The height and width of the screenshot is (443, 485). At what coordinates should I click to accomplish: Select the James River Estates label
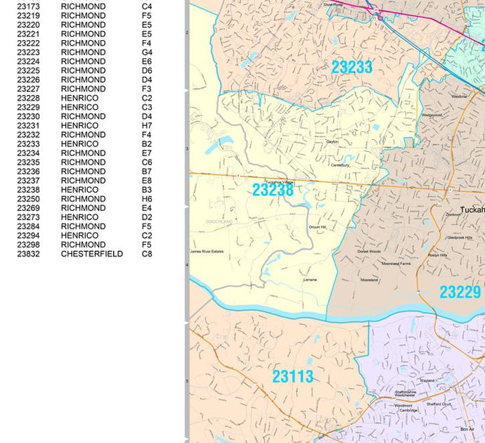coord(207,252)
